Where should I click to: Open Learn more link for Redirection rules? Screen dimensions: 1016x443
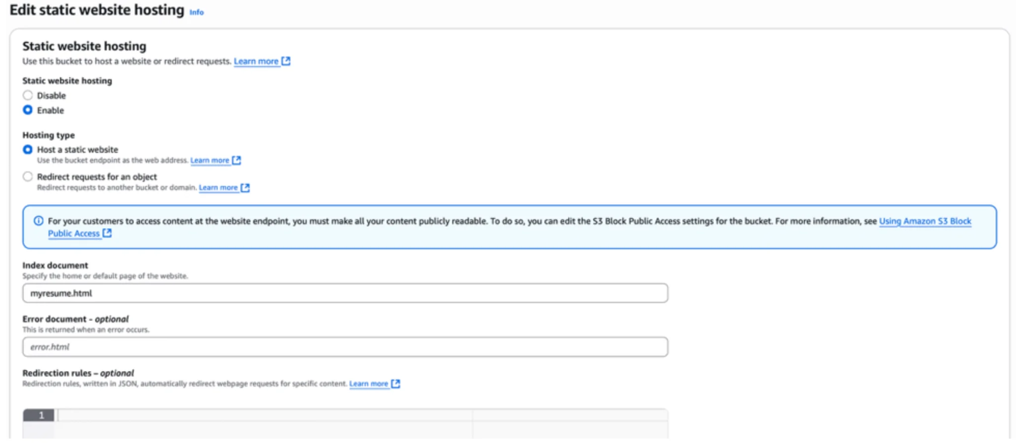[369, 383]
